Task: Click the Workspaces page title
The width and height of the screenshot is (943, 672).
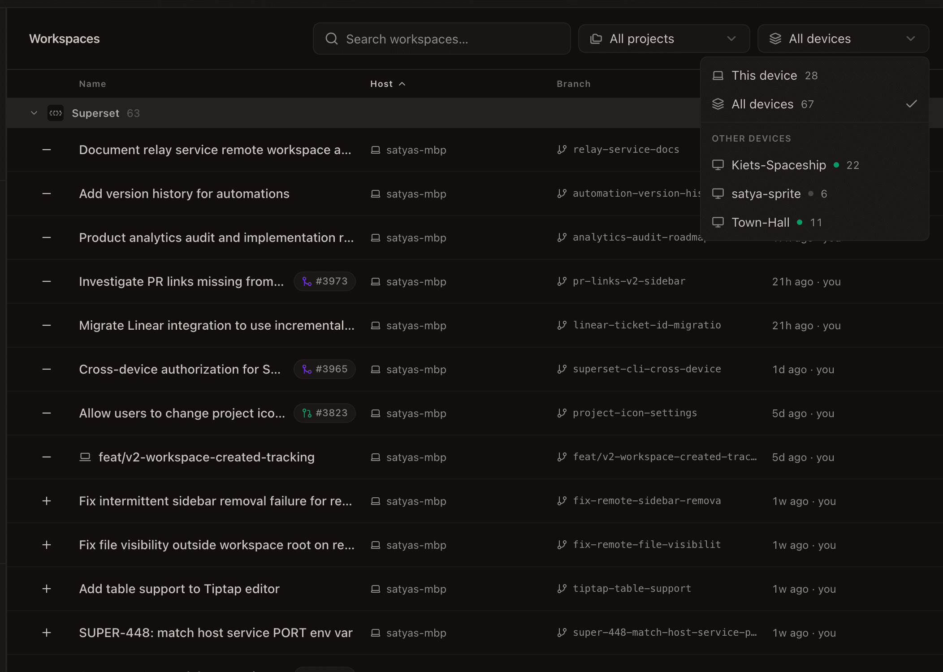Action: (65, 39)
